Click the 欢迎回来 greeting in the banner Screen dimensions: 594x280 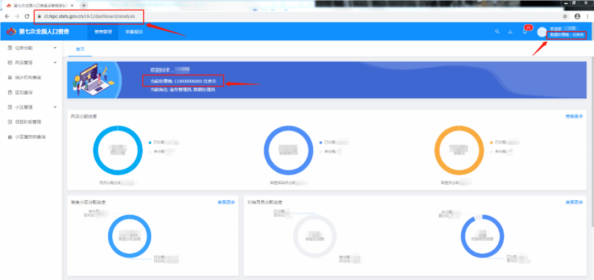162,70
